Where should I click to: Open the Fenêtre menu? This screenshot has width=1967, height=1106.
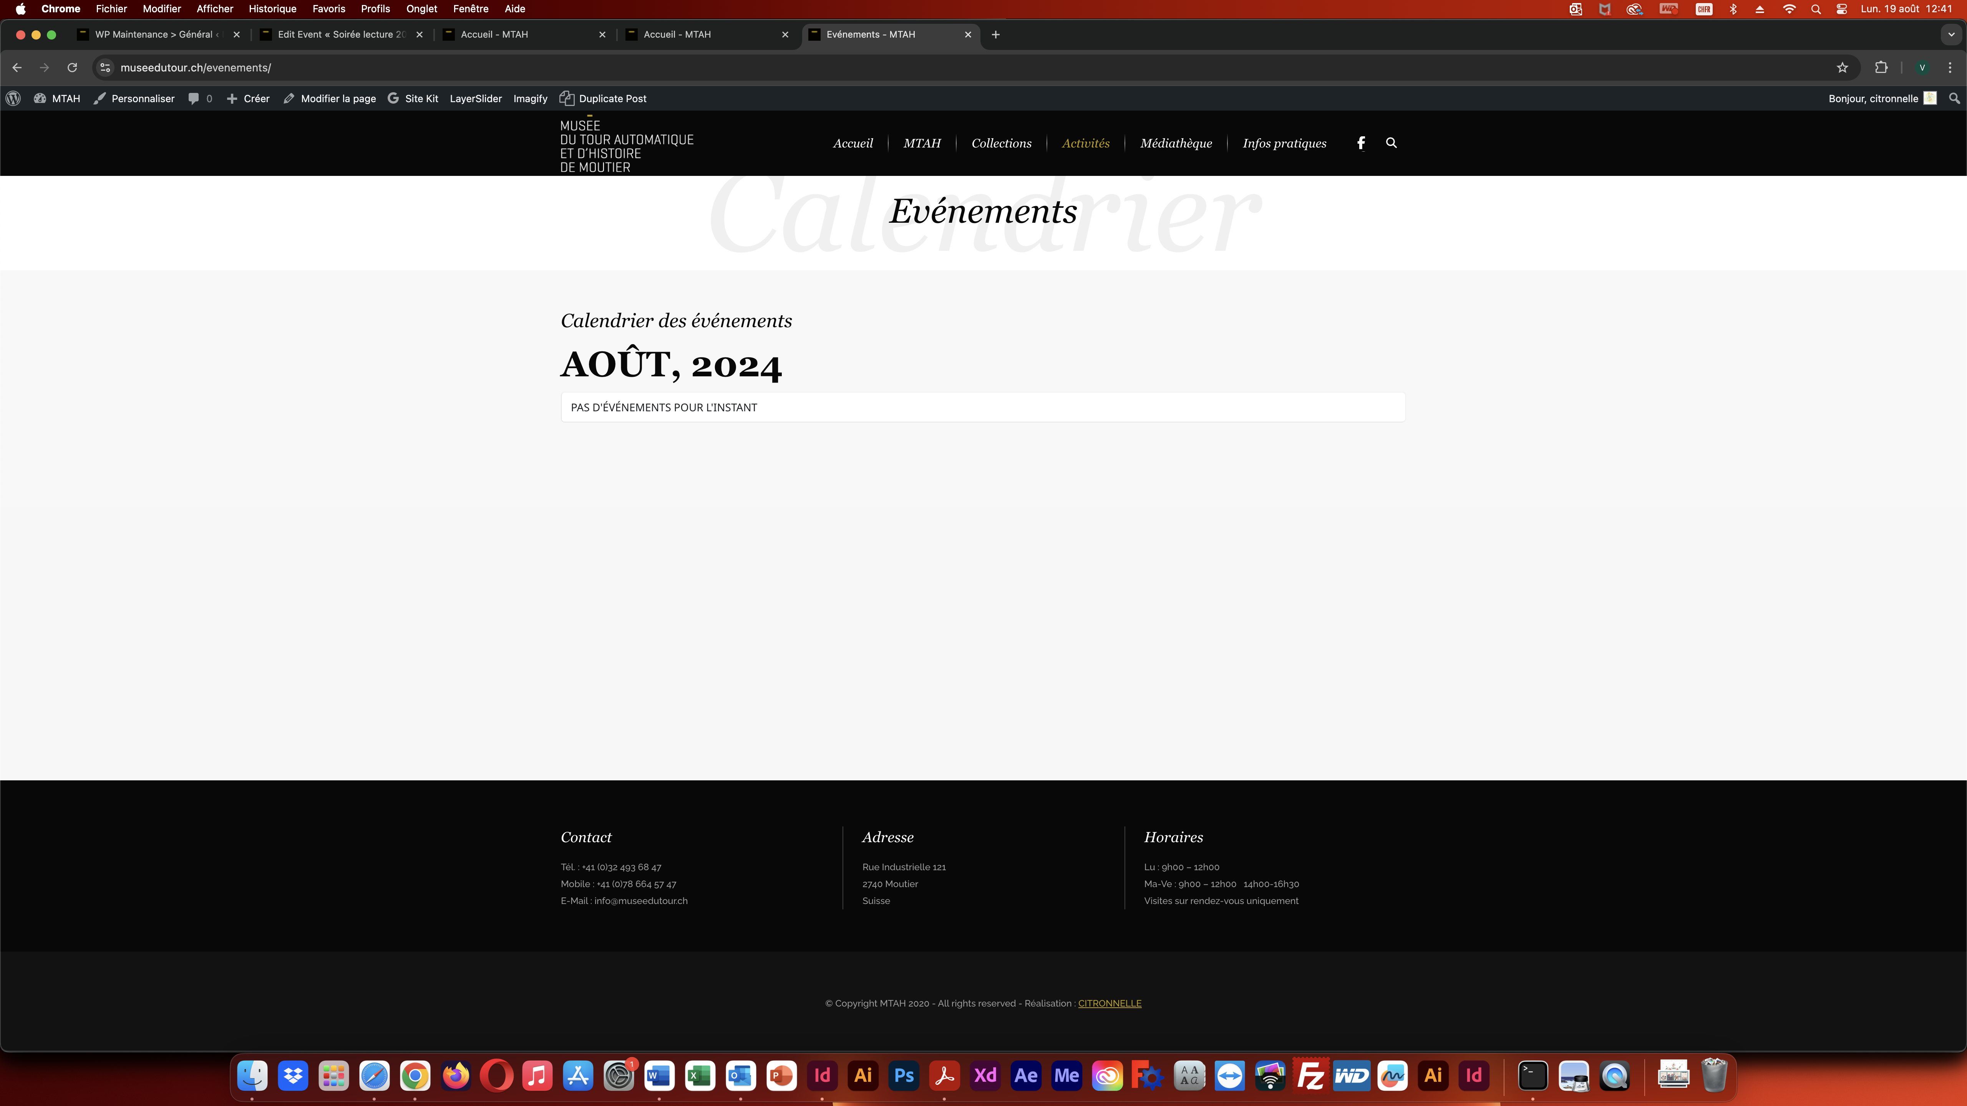click(x=470, y=9)
